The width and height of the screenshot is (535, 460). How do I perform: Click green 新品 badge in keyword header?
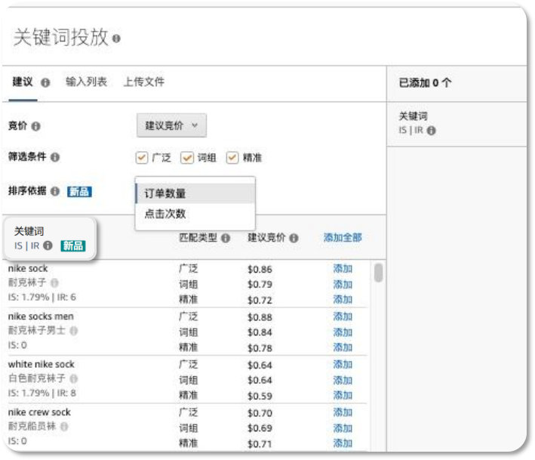click(73, 245)
